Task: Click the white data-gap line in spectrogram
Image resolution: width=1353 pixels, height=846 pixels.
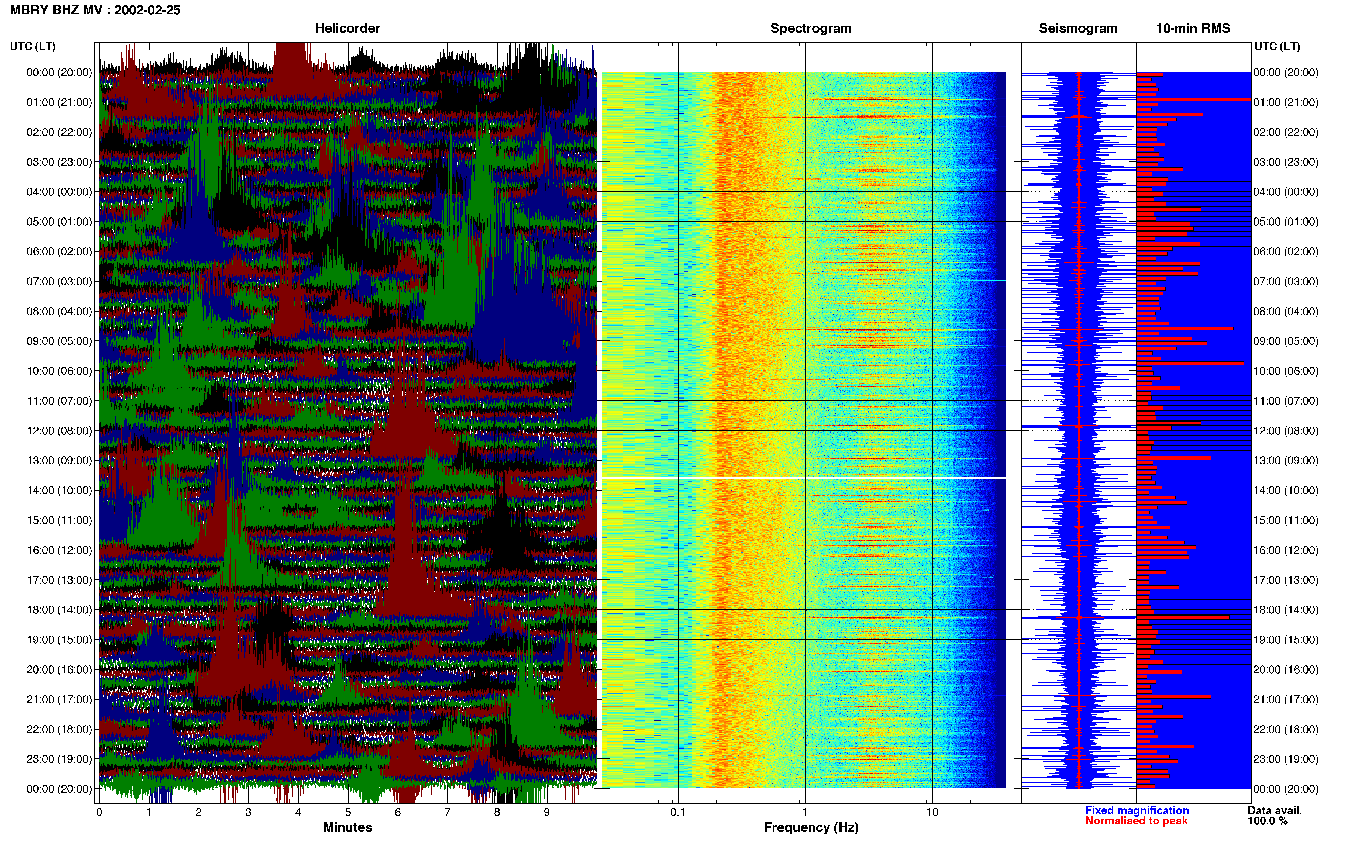Action: coord(804,478)
